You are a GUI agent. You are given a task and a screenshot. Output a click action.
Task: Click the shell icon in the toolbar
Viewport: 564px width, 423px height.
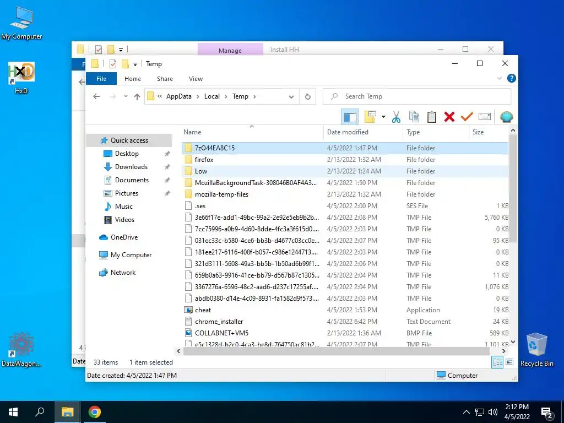[506, 117]
